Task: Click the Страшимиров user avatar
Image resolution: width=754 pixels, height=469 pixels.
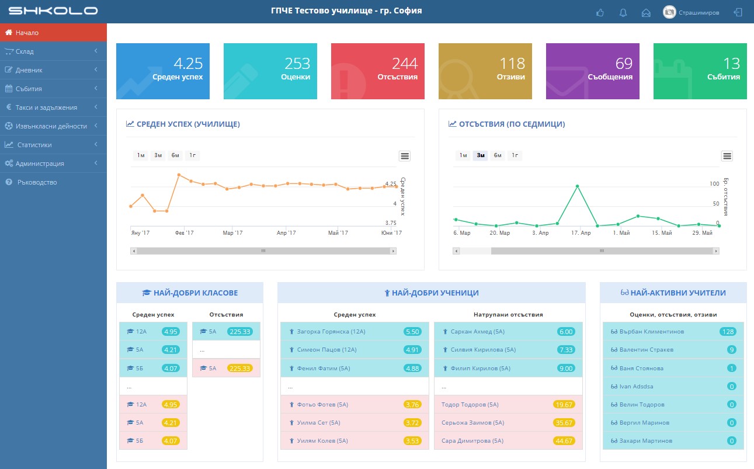Action: coord(669,12)
